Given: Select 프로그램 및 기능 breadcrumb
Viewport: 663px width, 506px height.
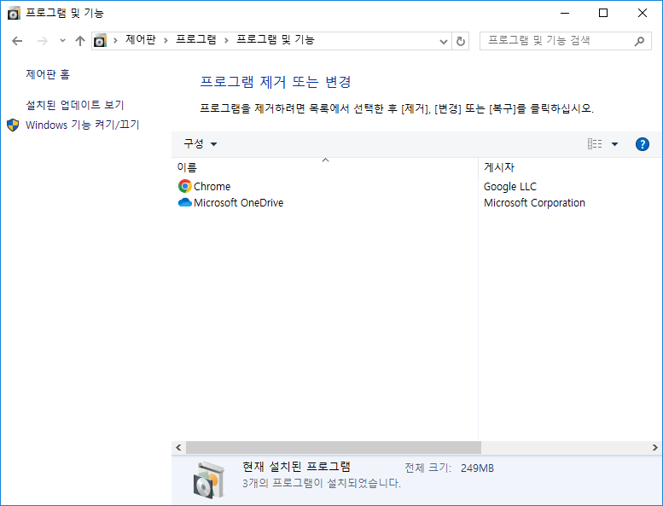Looking at the screenshot, I should (276, 40).
